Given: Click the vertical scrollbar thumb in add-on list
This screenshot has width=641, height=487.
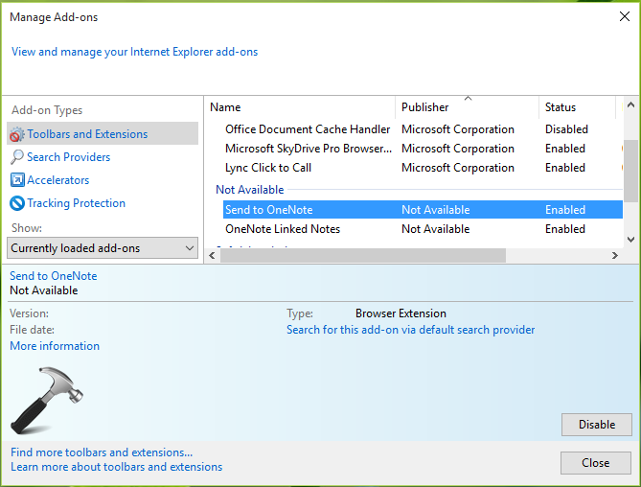Looking at the screenshot, I should point(630,171).
